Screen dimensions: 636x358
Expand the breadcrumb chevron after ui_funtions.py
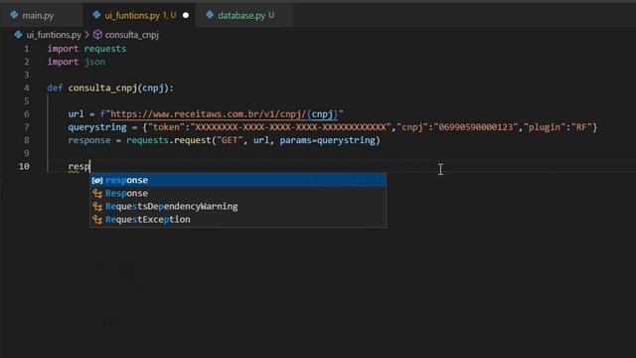[x=86, y=35]
